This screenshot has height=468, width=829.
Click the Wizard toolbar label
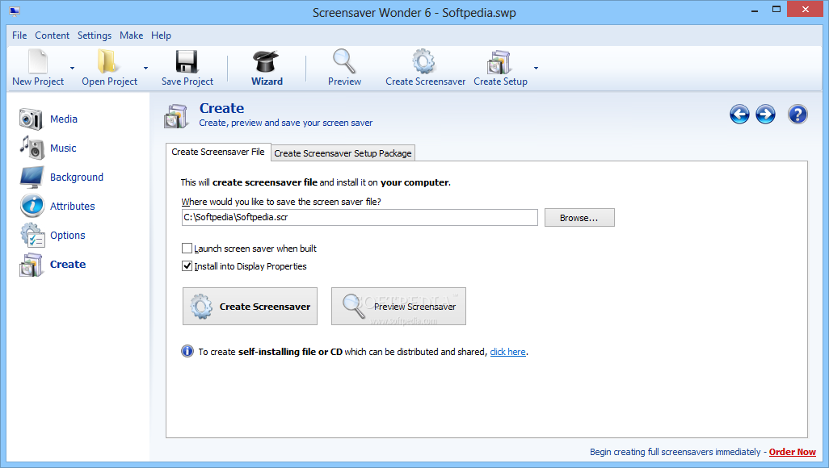pos(267,81)
